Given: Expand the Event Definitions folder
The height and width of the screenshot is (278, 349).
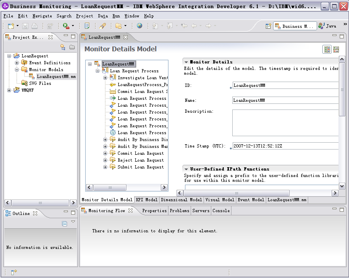Looking at the screenshot, I should click(x=17, y=63).
